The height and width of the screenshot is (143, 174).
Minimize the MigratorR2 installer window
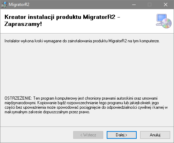(134, 5)
